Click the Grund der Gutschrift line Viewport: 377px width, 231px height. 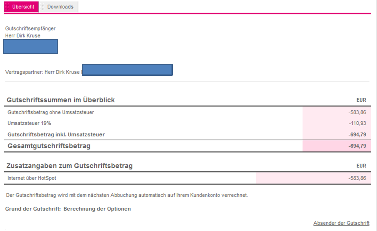pos(68,209)
